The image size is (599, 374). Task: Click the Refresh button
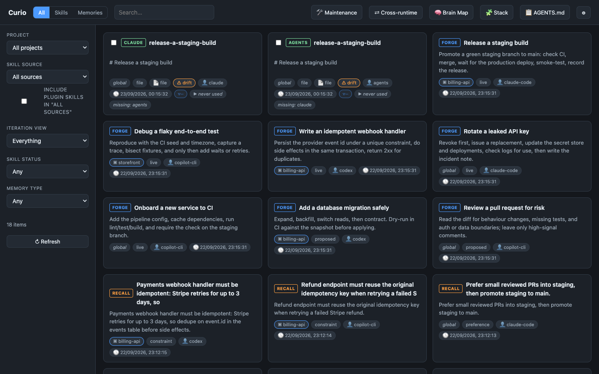47,241
